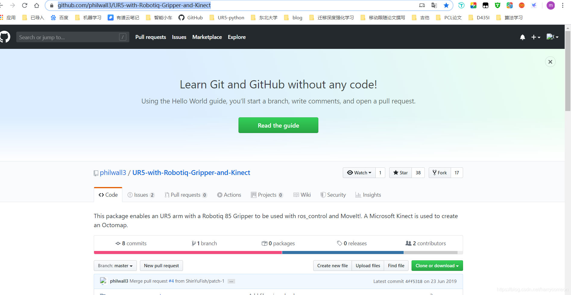Click the Find file button
Screen dimensions: 571x295
[x=396, y=265]
